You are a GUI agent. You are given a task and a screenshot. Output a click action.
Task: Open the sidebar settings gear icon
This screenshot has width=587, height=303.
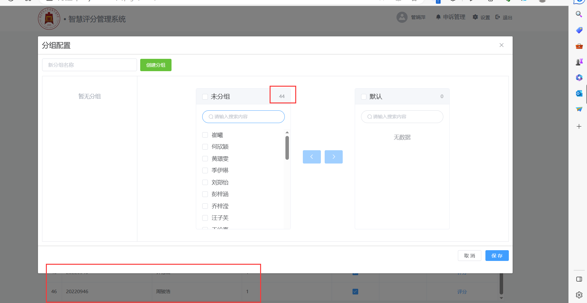point(579,295)
